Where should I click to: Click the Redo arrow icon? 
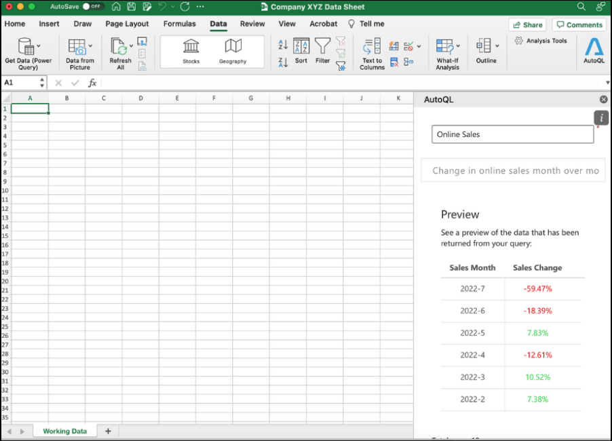pyautogui.click(x=185, y=7)
